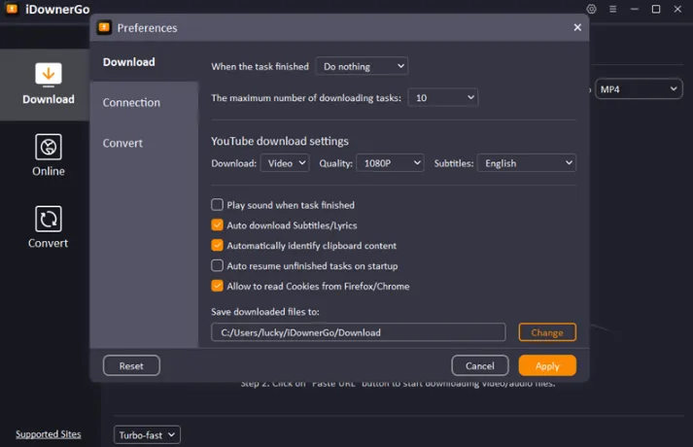Uncheck Automatically identify clipboard content
Viewport: 693px width, 447px height.
pos(217,245)
